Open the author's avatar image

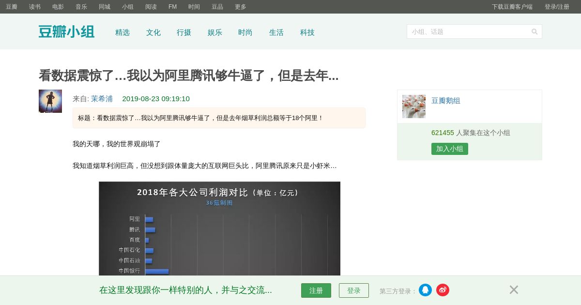(50, 101)
